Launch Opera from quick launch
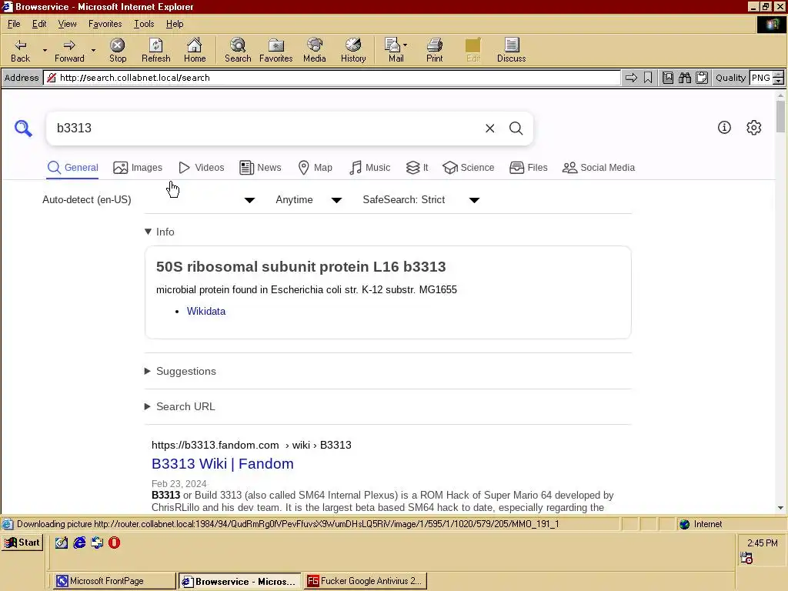 [114, 543]
